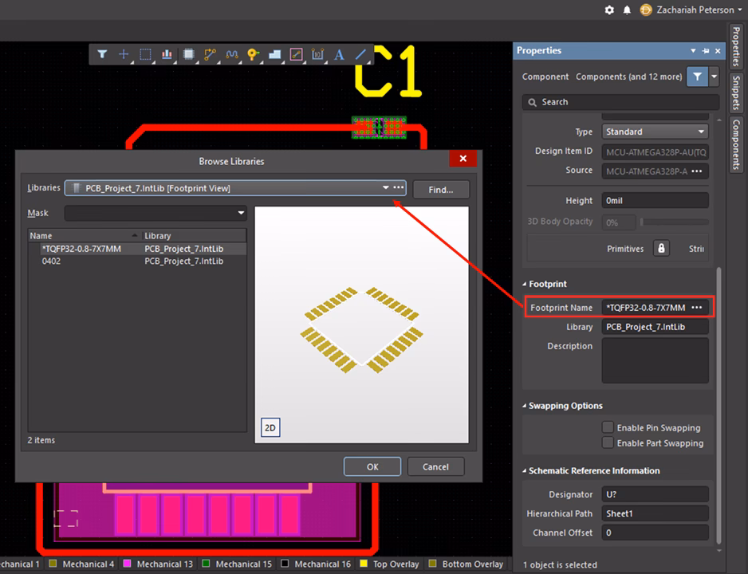Click the Properties panel filter button
Screen dimensions: 748x574
point(698,77)
